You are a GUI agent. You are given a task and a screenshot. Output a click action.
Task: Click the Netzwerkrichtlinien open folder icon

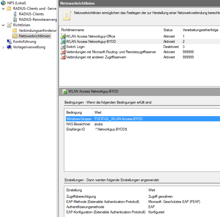[x=15, y=36]
